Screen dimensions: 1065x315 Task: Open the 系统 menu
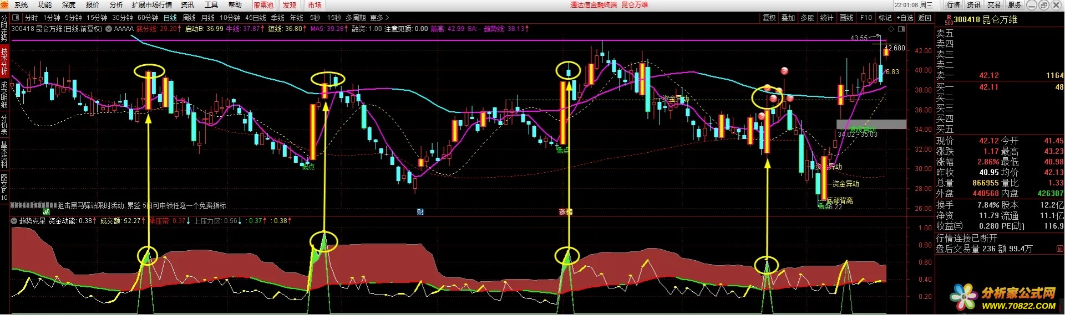click(21, 5)
